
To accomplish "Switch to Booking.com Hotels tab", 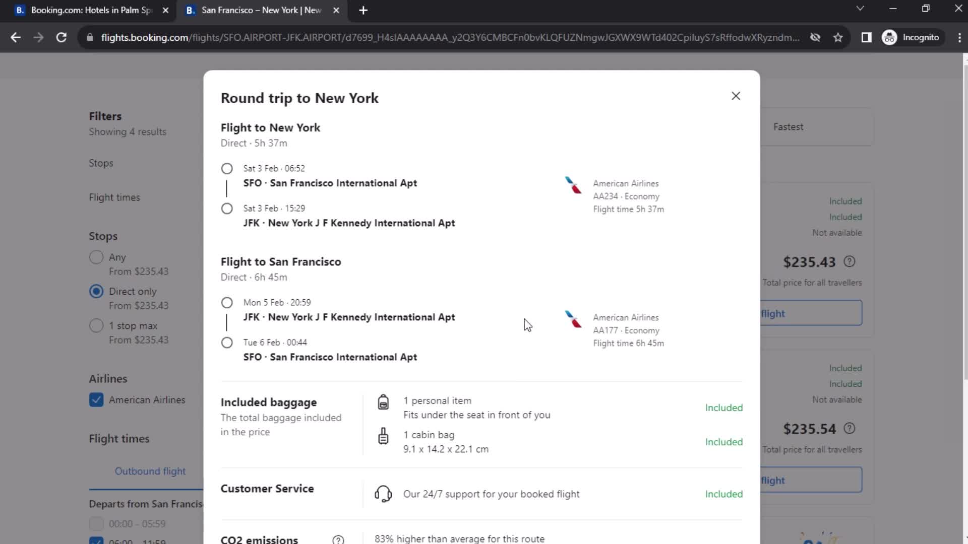I will click(x=90, y=10).
